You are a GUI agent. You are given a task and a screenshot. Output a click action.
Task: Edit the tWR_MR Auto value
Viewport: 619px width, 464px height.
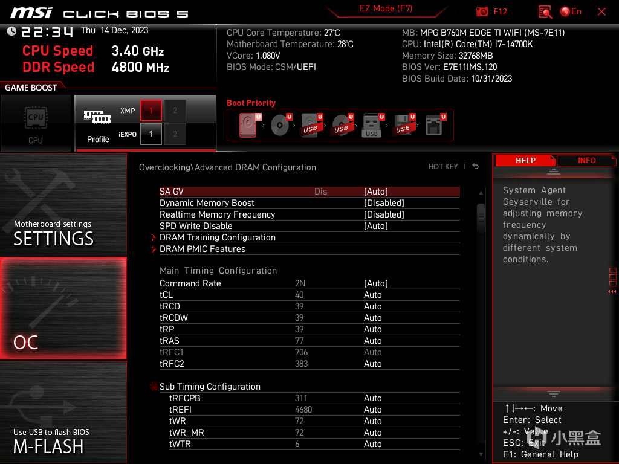[372, 433]
